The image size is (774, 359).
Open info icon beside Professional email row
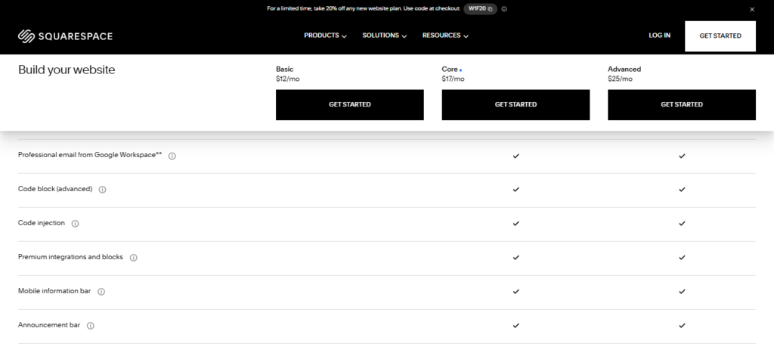[172, 156]
